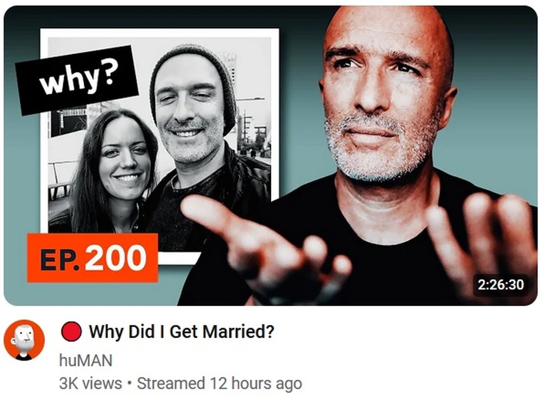The width and height of the screenshot is (545, 400).
Task: Click "Streamed 12 hours ago" text
Action: (219, 383)
